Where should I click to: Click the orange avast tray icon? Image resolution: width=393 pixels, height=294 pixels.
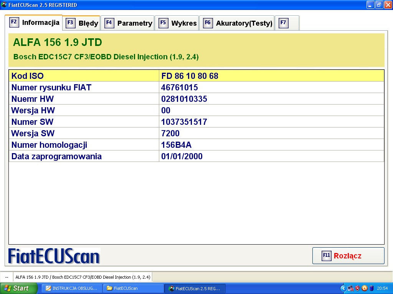pos(365,288)
